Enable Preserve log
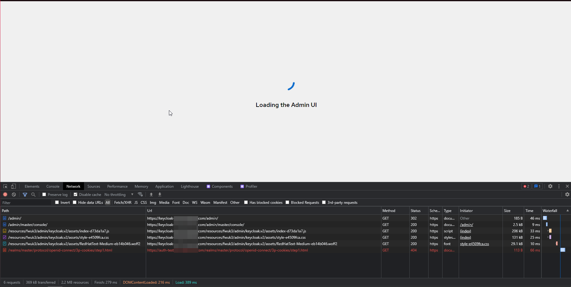 (44, 194)
